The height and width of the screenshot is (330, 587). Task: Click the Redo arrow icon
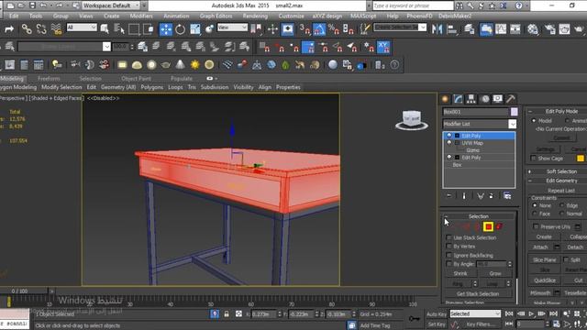9,28
